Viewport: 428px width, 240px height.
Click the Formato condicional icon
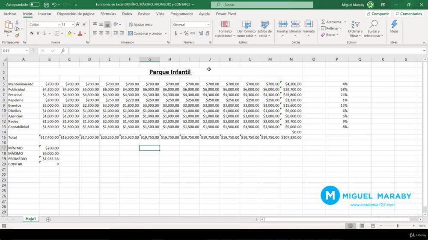(x=225, y=24)
